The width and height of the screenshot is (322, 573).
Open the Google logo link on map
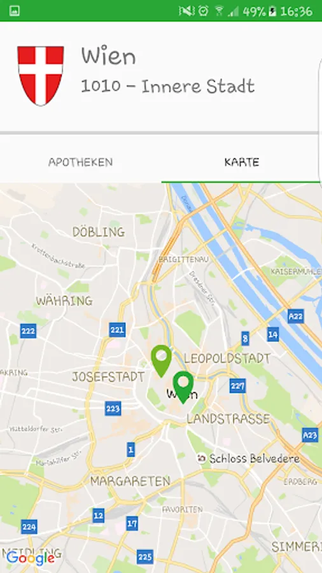(31, 558)
